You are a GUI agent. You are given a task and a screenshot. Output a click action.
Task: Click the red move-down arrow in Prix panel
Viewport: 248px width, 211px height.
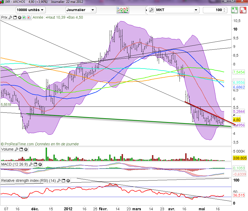(28, 18)
